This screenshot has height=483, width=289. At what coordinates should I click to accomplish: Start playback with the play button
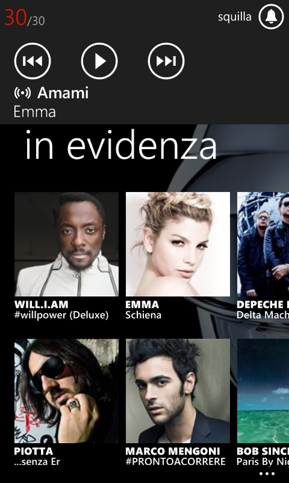point(99,61)
